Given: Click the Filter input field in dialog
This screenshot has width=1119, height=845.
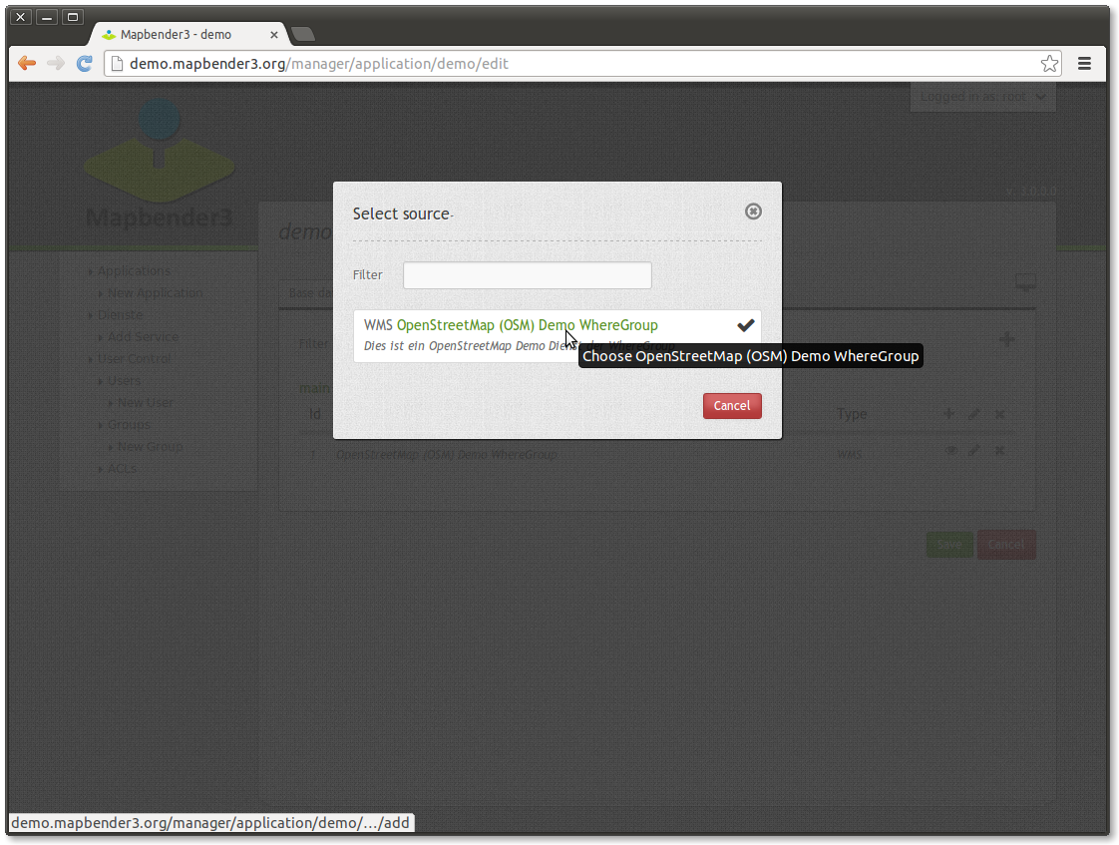Looking at the screenshot, I should pyautogui.click(x=527, y=275).
